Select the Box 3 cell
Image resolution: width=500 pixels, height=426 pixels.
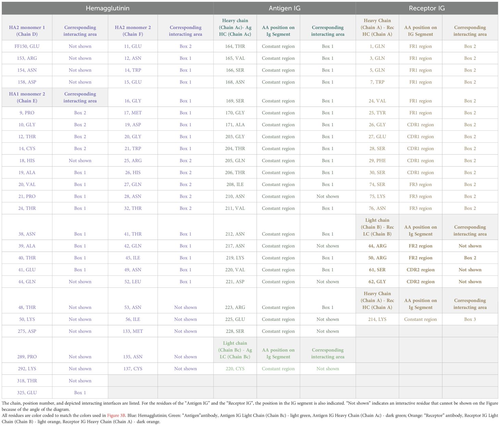(x=470, y=319)
